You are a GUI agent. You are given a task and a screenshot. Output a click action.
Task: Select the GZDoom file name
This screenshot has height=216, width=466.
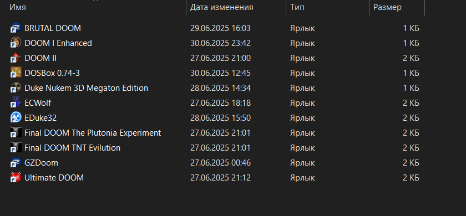point(41,163)
